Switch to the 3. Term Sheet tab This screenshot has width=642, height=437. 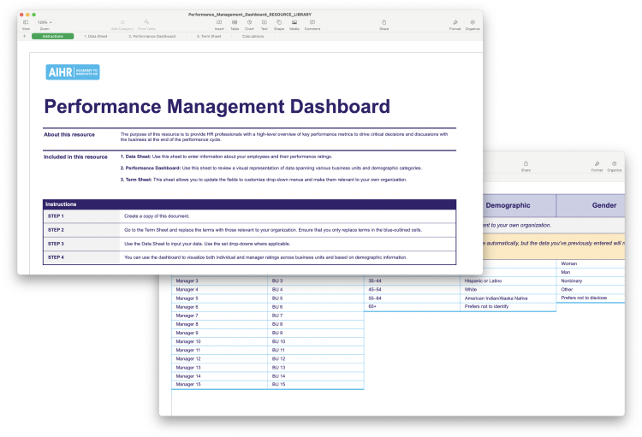[209, 37]
